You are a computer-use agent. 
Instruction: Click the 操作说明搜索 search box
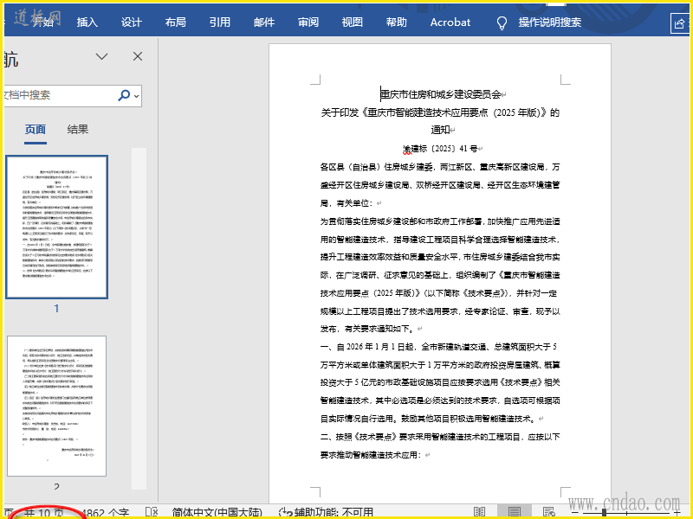click(x=549, y=22)
